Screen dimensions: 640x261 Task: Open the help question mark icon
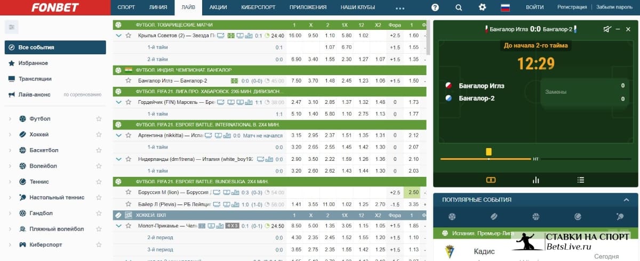click(435, 7)
